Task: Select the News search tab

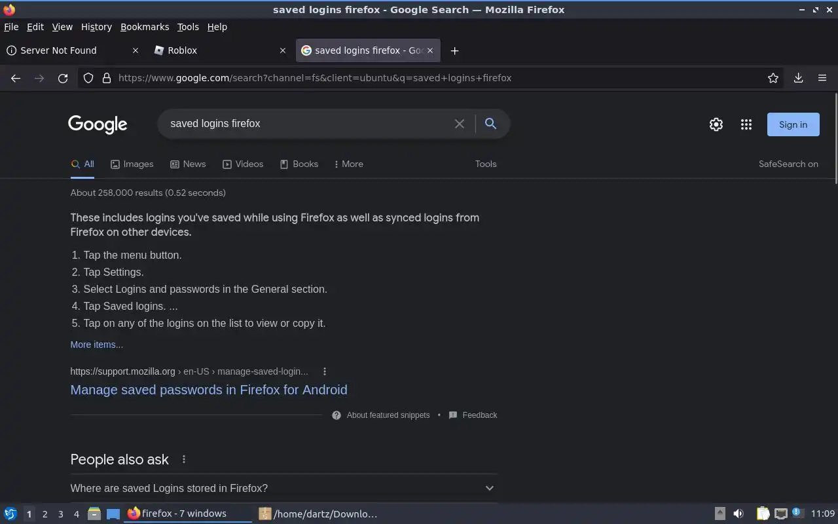Action: pos(188,164)
